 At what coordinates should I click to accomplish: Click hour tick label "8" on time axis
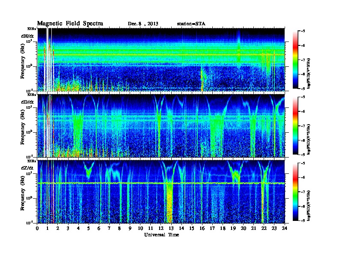pyautogui.click(x=120, y=228)
